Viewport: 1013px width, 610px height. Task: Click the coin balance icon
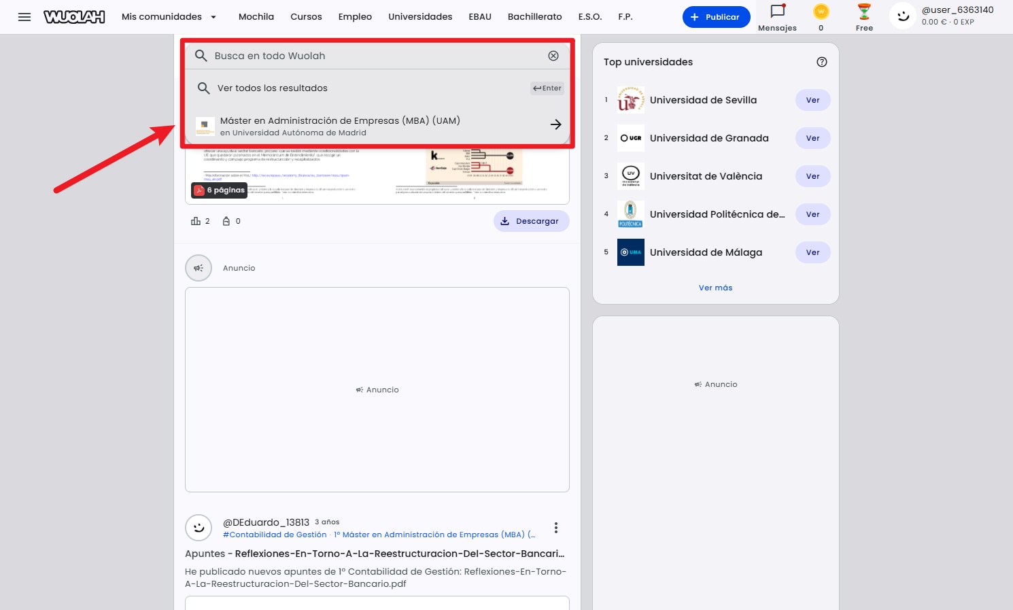point(821,12)
